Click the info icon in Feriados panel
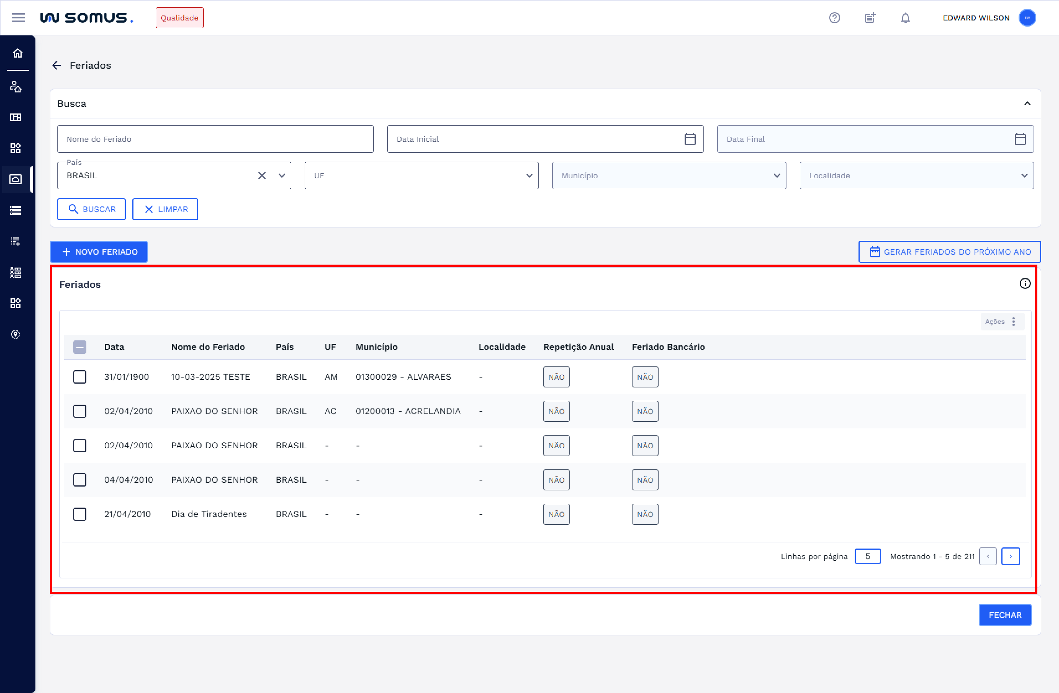The width and height of the screenshot is (1059, 693). click(1025, 284)
